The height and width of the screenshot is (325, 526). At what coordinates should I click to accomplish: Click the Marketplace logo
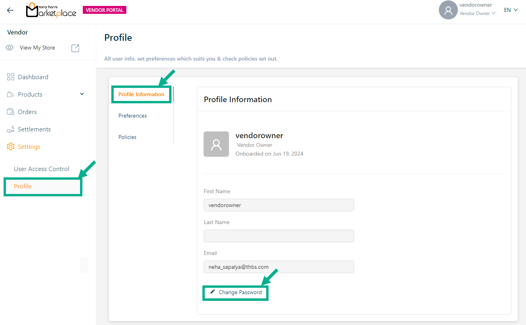pyautogui.click(x=51, y=11)
